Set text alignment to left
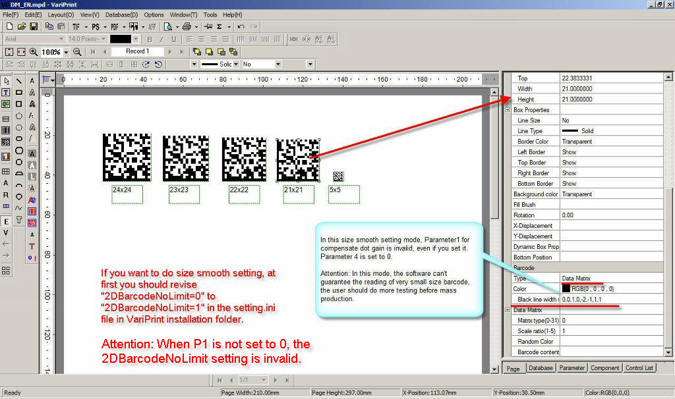This screenshot has height=399, width=675. pos(189,39)
